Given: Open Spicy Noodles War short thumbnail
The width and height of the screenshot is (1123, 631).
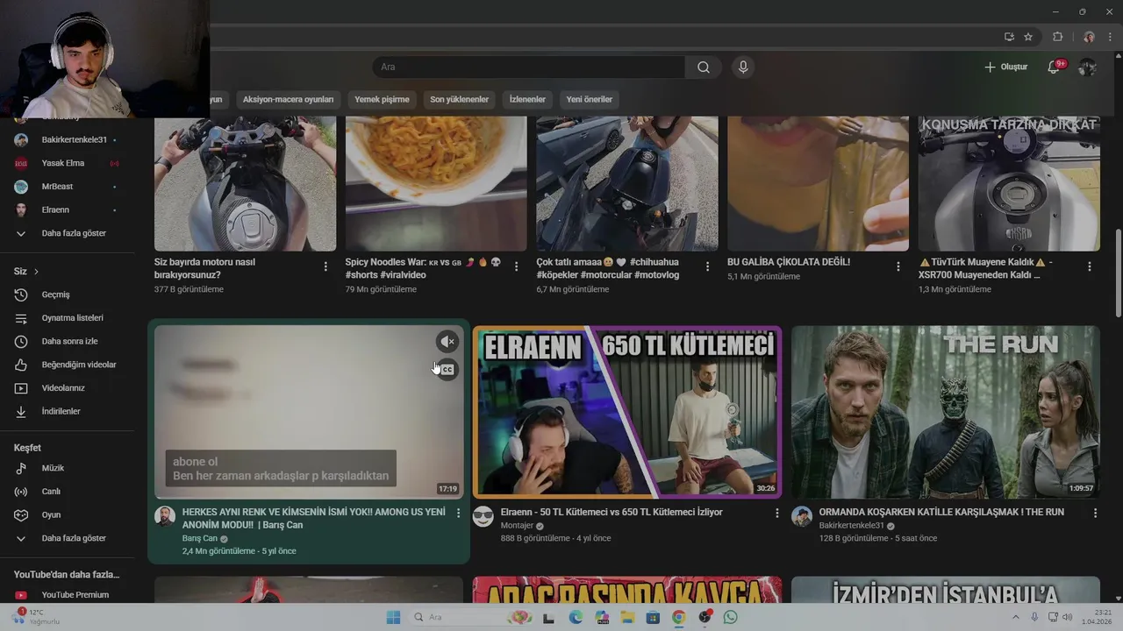Looking at the screenshot, I should point(436,183).
